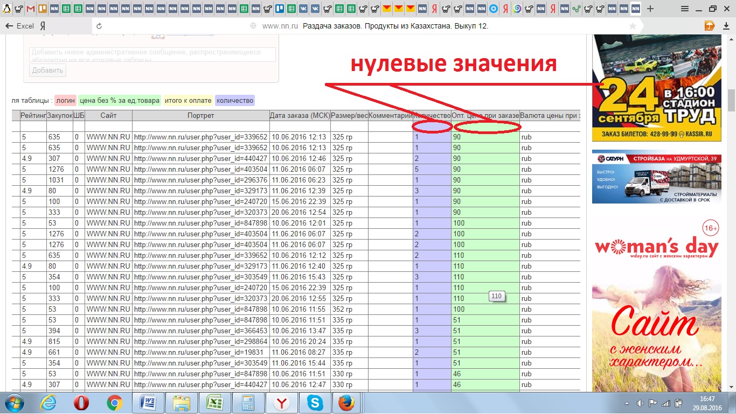
Task: Open Microsoft Word from the taskbar
Action: [147, 403]
